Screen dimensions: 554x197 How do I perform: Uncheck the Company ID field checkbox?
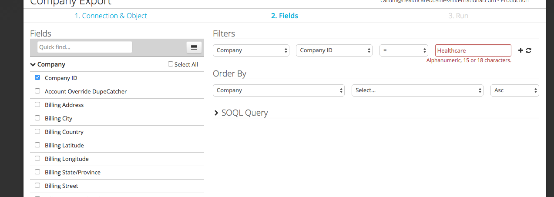click(37, 78)
